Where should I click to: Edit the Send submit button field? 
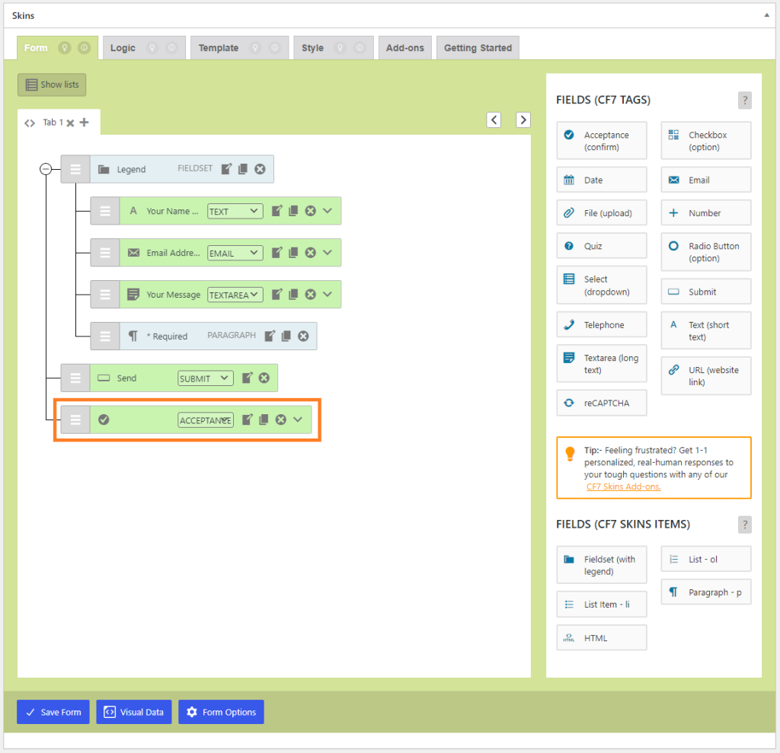point(247,378)
